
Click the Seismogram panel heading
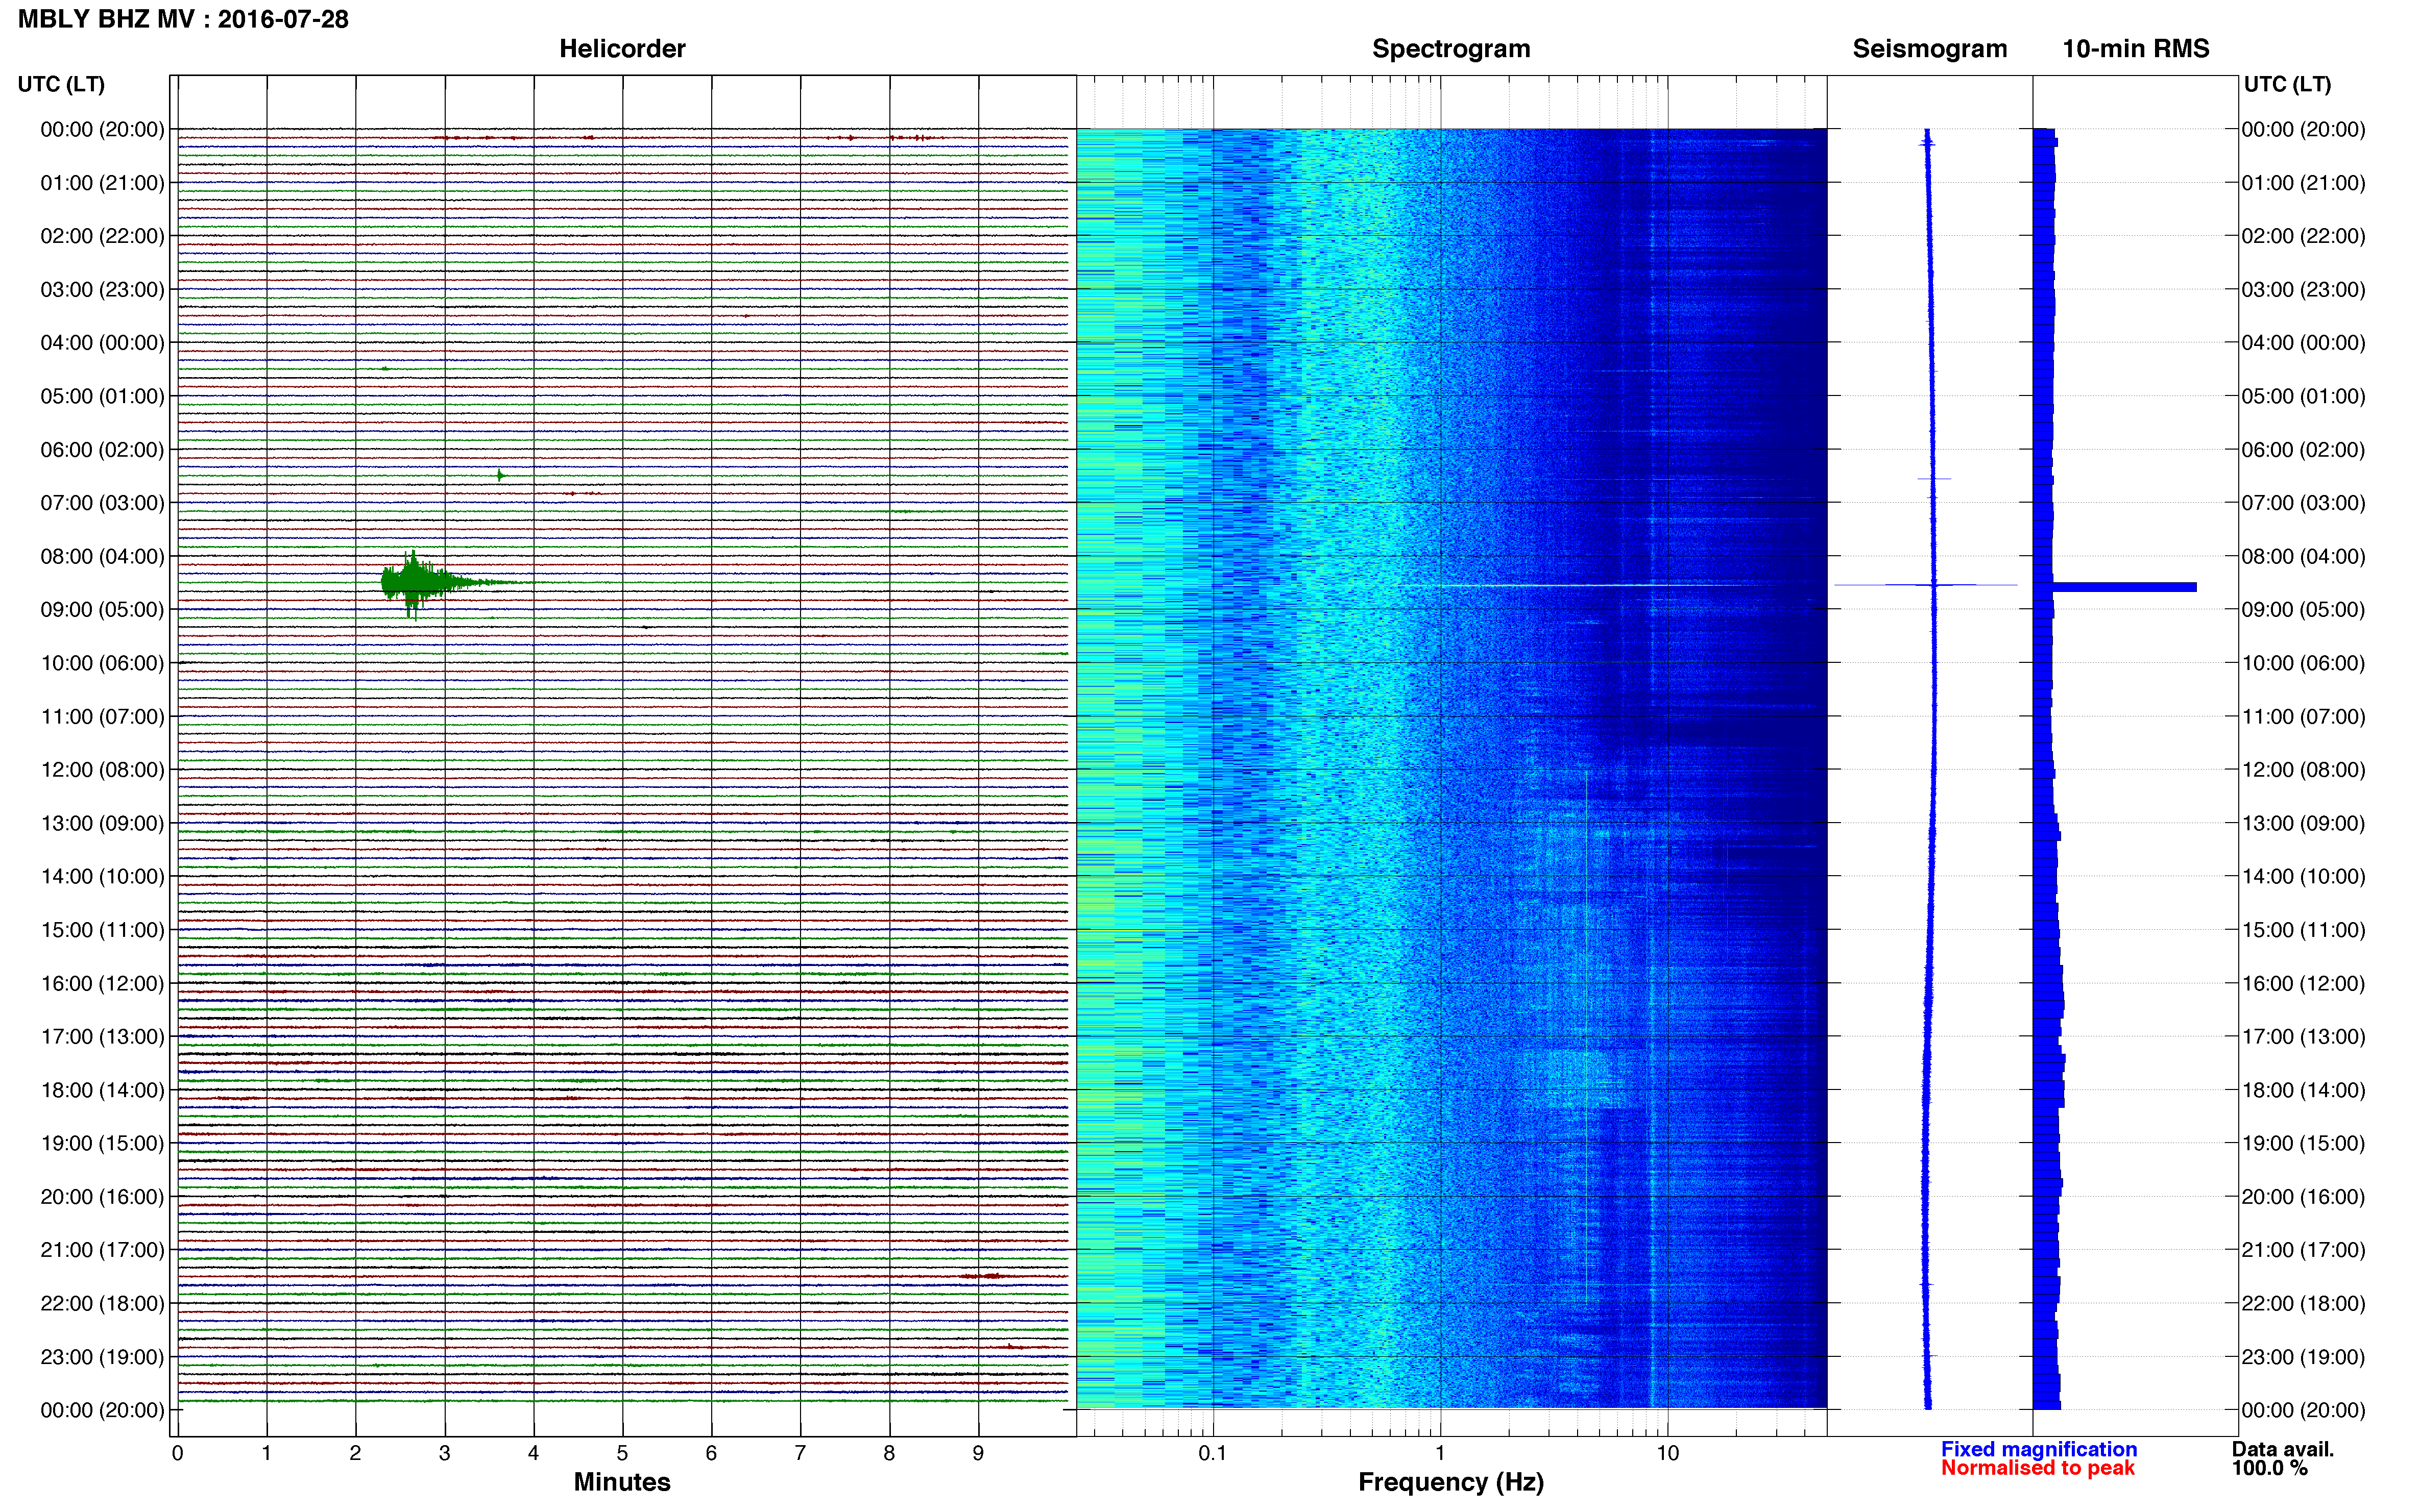[1930, 49]
